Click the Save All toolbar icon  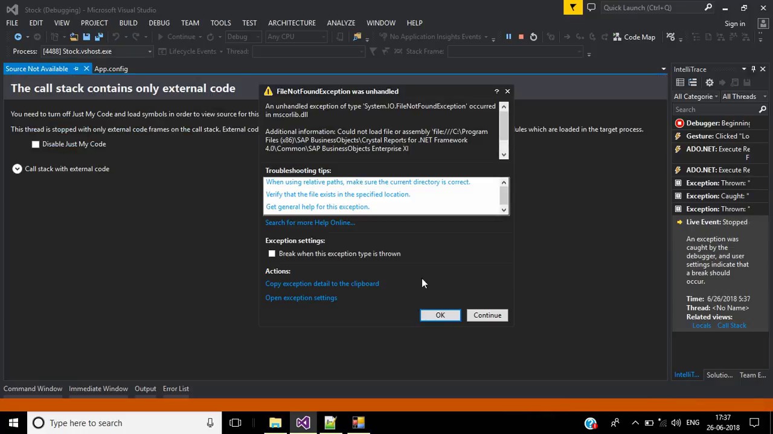tap(99, 37)
